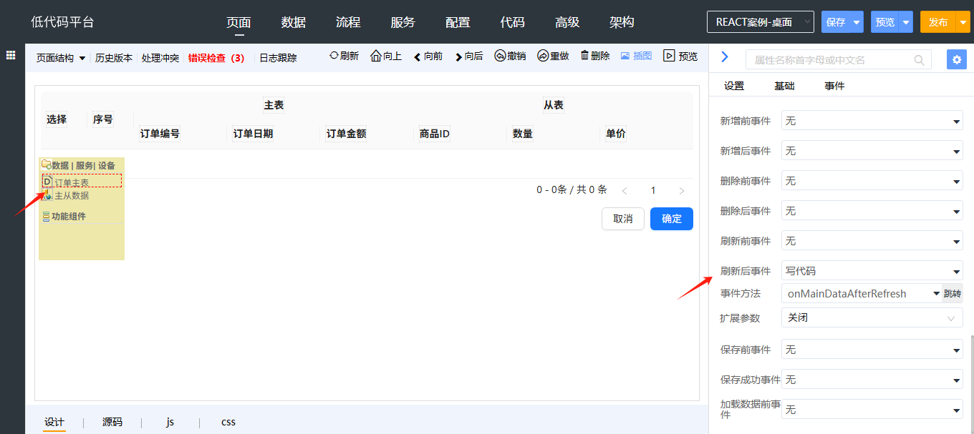974x434 pixels.
Task: Redo using the 重做 toolbar icon
Action: click(553, 56)
